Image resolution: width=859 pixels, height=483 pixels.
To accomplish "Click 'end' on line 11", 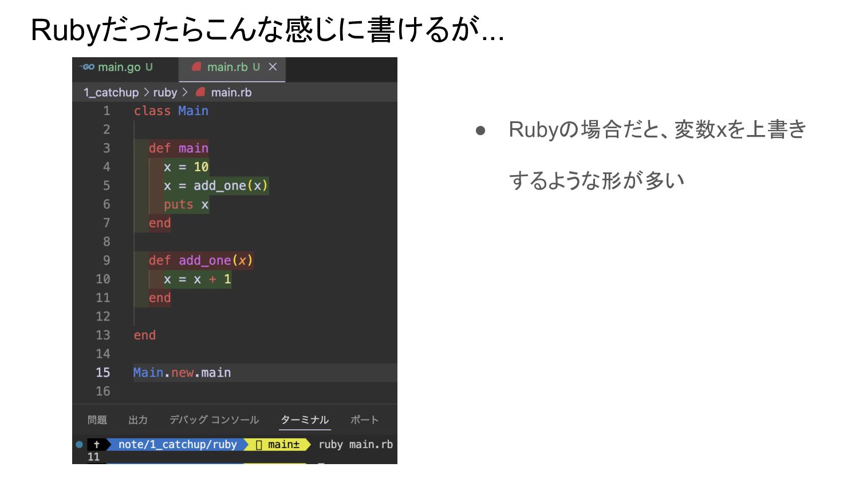I will coord(160,298).
